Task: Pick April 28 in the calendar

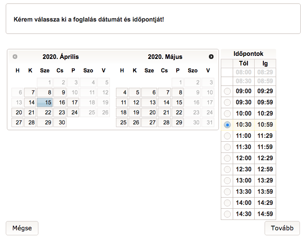Action: [30, 122]
